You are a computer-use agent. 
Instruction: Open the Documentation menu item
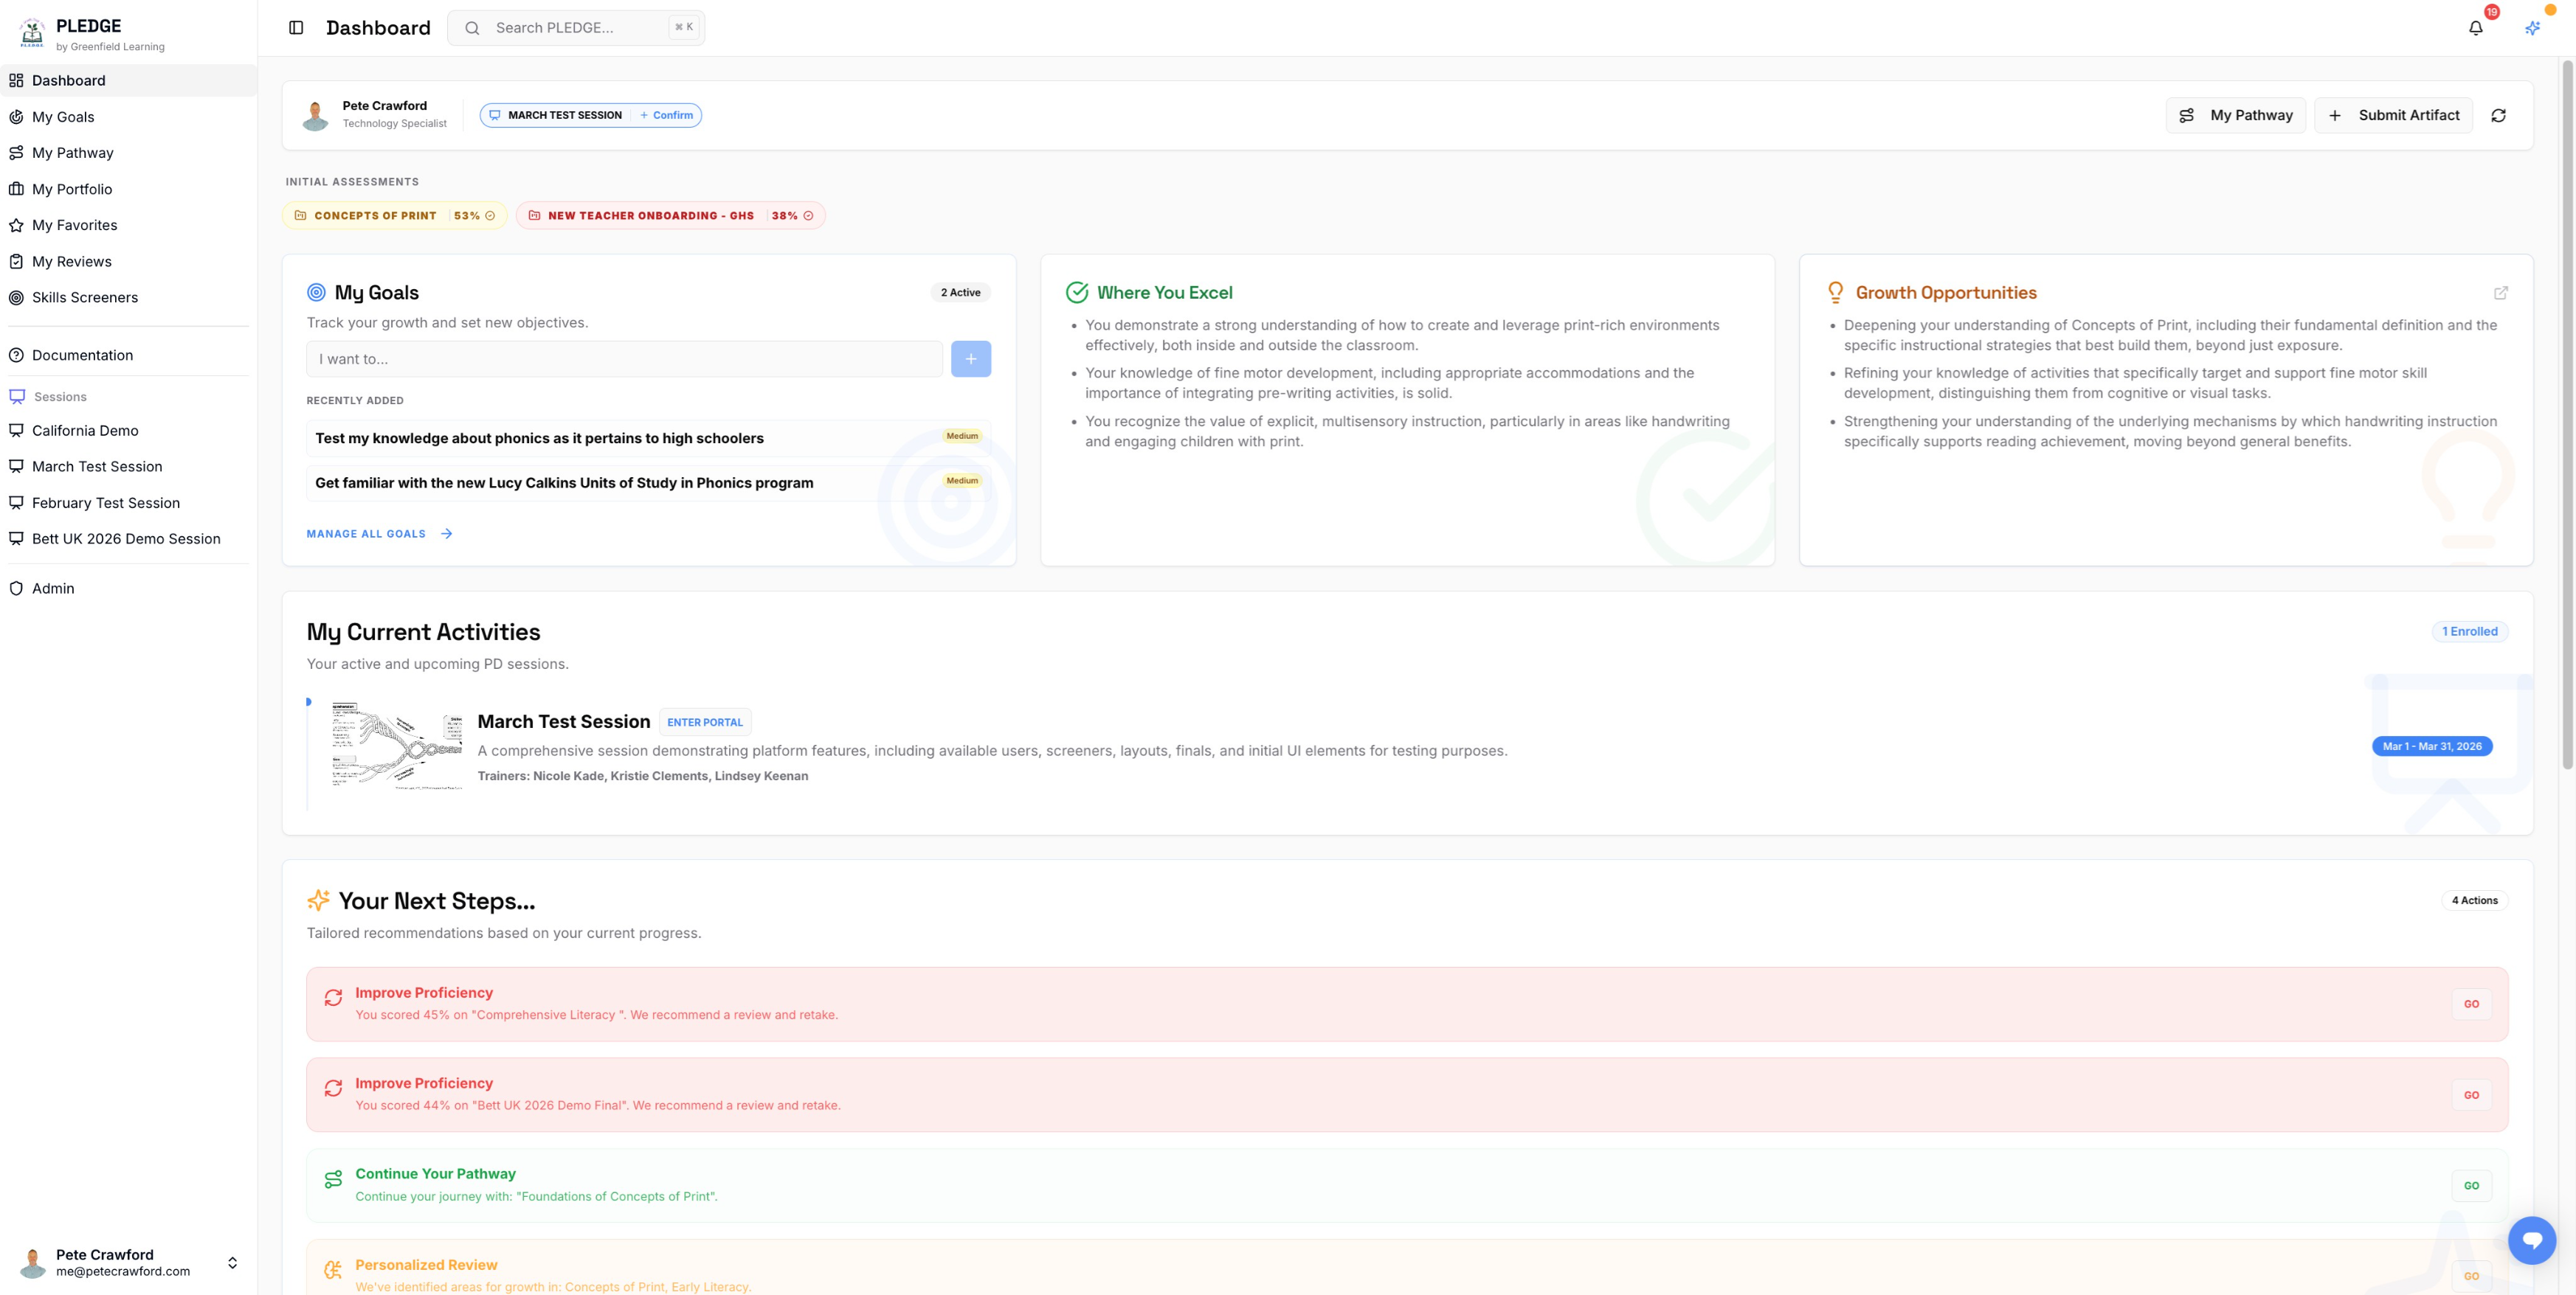coord(82,355)
